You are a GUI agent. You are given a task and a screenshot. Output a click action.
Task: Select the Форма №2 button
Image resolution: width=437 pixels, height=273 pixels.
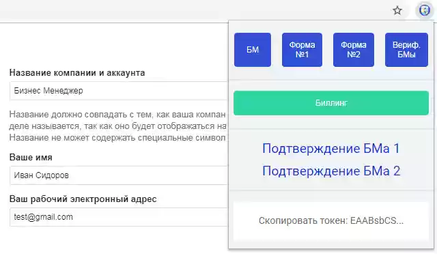(x=354, y=50)
